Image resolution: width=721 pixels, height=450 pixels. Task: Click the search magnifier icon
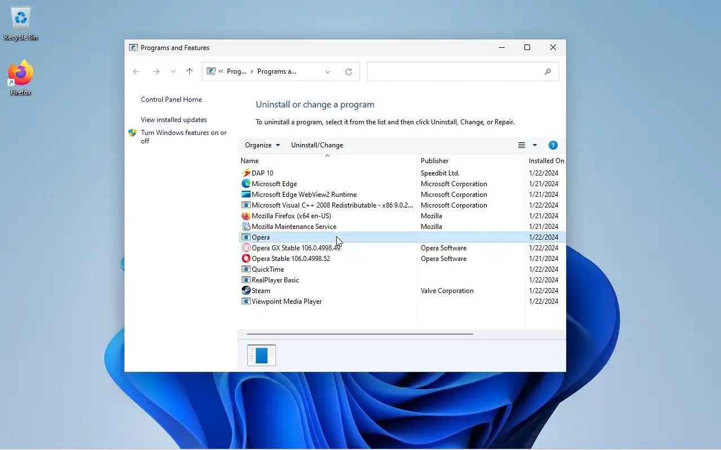548,72
